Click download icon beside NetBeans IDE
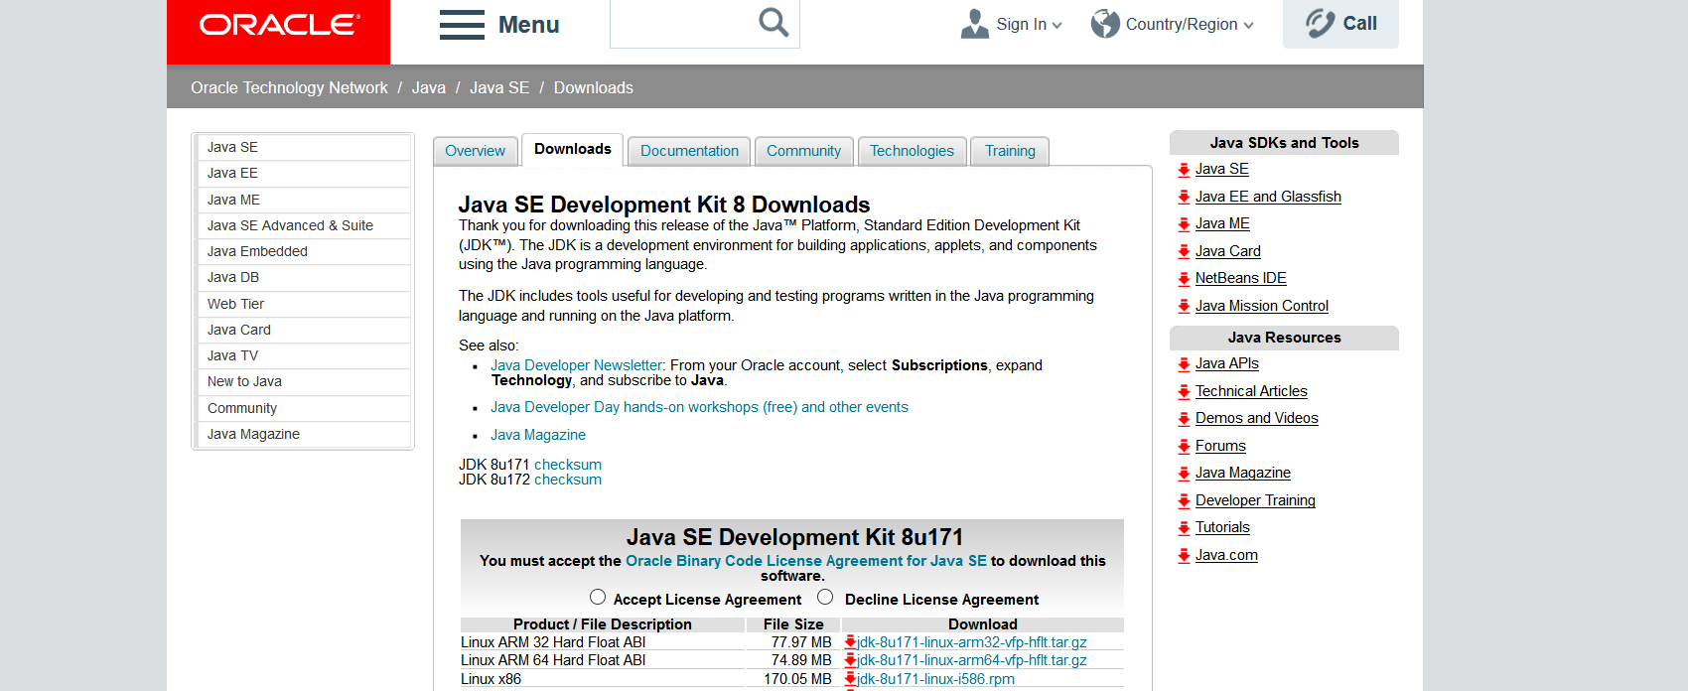This screenshot has height=691, width=1688. pyautogui.click(x=1184, y=279)
